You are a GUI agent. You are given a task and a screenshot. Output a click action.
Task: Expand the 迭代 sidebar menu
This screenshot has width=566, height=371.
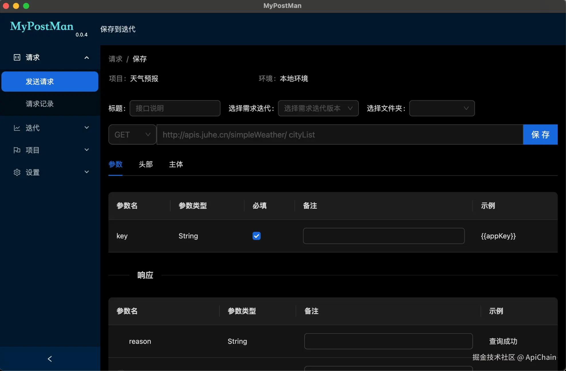[x=87, y=128]
